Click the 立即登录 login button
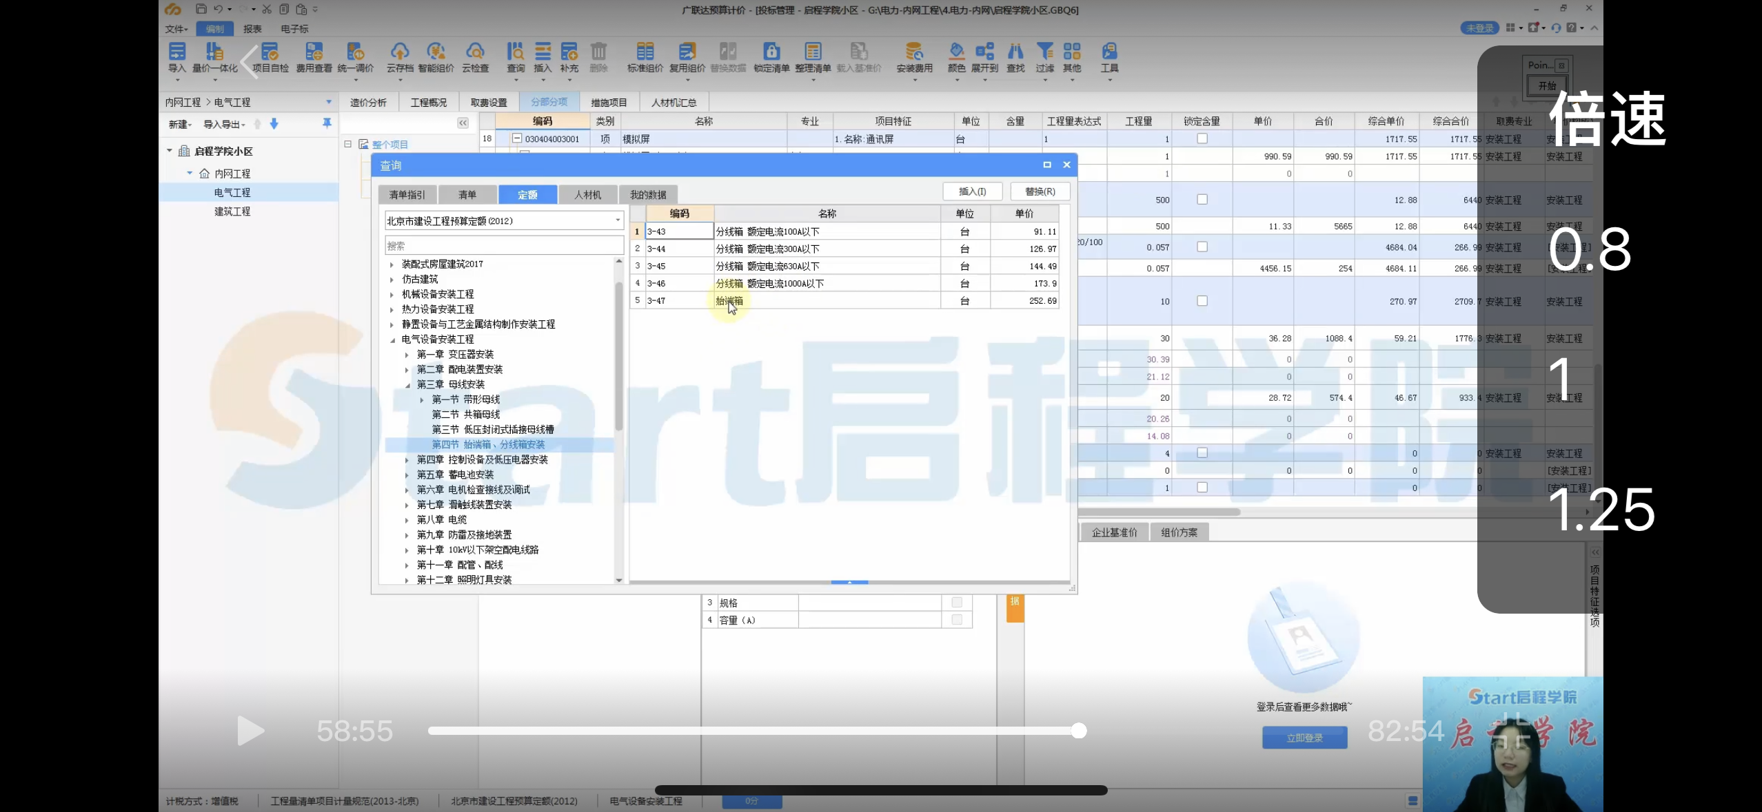Image resolution: width=1762 pixels, height=812 pixels. pos(1304,738)
